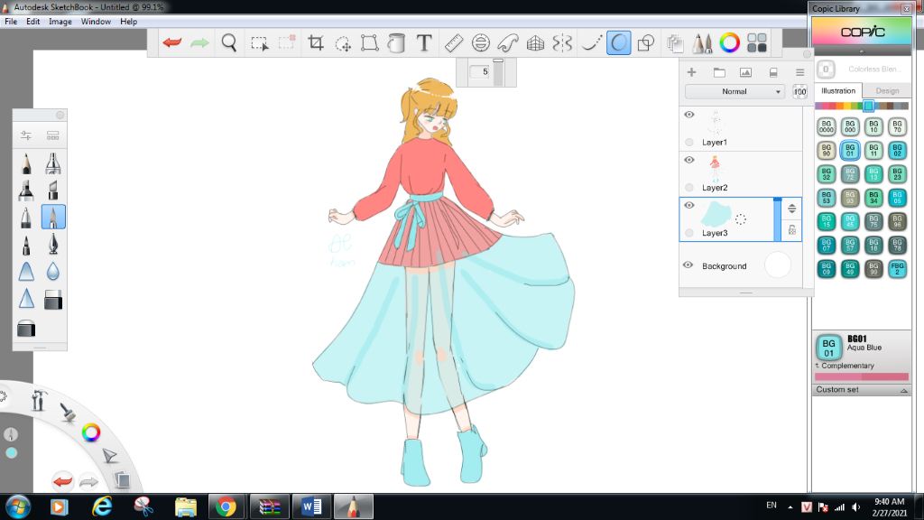
Task: Open the Help menu
Action: pyautogui.click(x=128, y=22)
